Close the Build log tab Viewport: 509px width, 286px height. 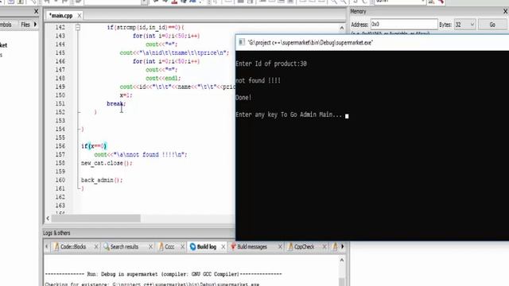tap(223, 247)
